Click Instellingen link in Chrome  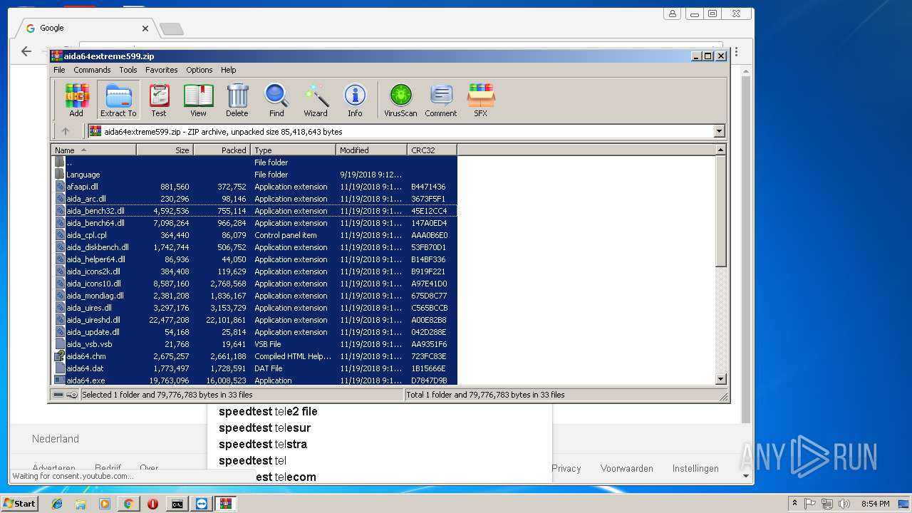coord(695,468)
